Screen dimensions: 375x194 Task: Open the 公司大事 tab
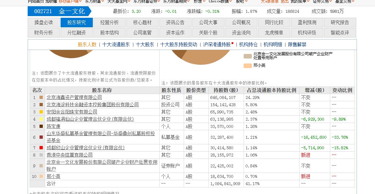[208, 23]
